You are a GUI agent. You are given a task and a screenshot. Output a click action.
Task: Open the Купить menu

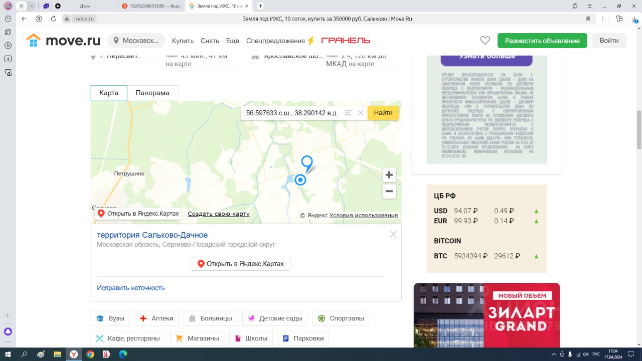pyautogui.click(x=183, y=41)
